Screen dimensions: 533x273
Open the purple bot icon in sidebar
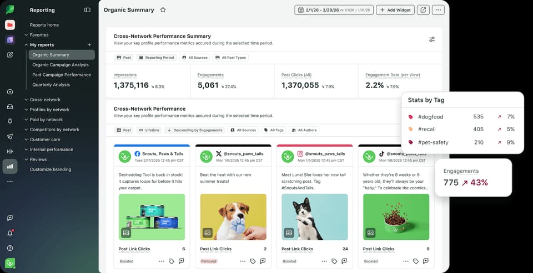(x=10, y=40)
